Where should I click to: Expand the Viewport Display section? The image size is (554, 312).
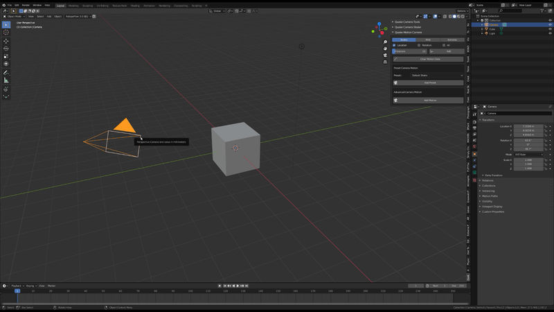[492, 207]
